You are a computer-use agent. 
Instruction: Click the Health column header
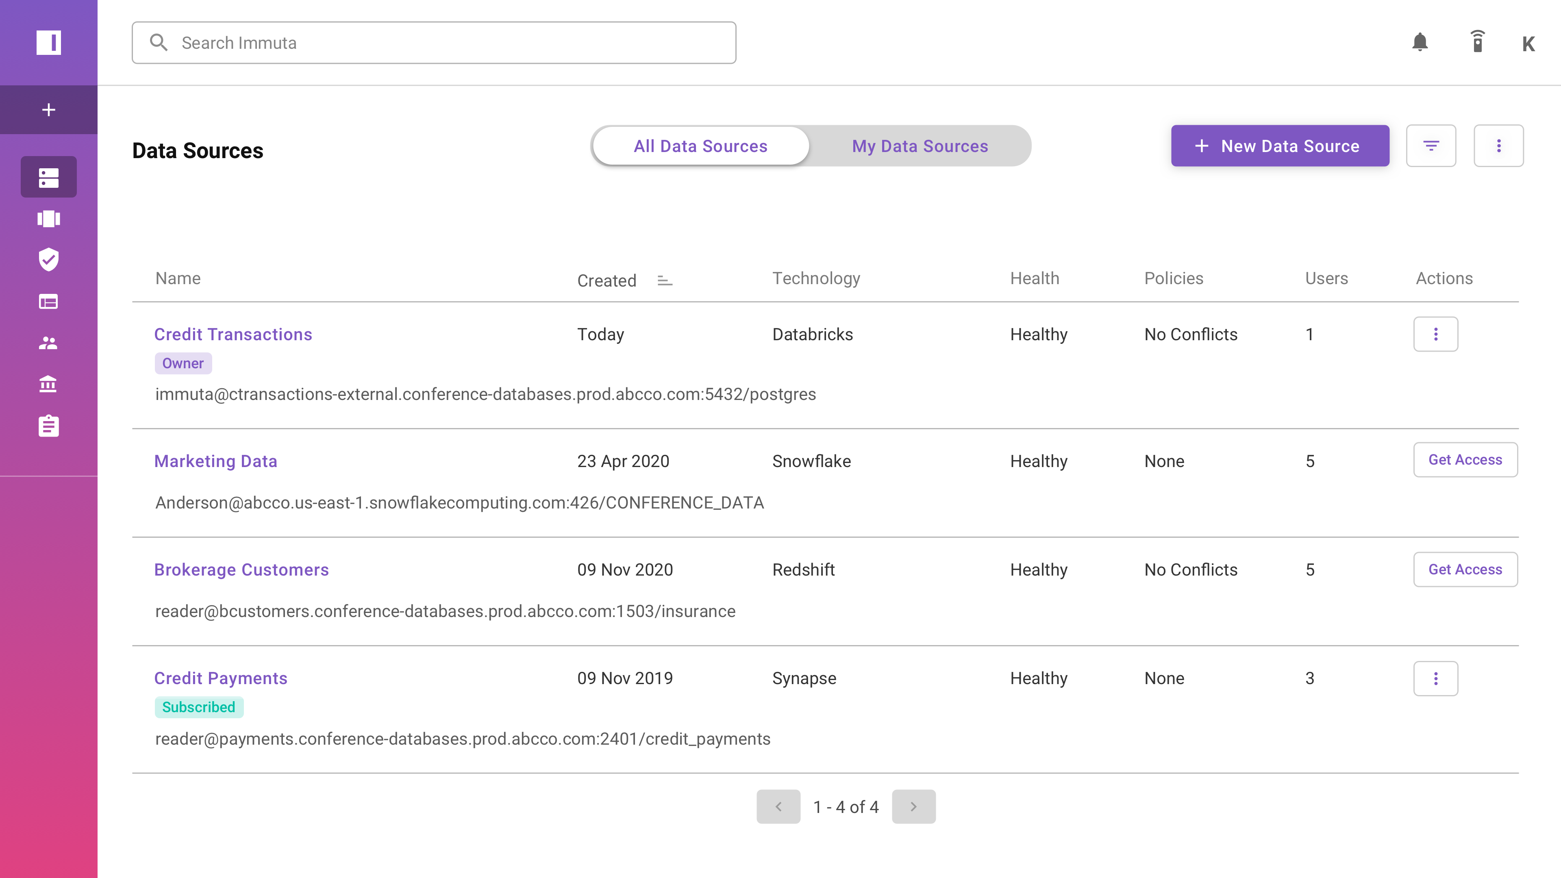(1035, 278)
